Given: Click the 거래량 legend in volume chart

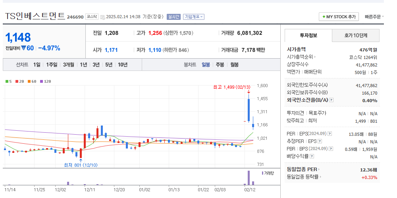Looking at the screenshot, I should (x=268, y=173).
